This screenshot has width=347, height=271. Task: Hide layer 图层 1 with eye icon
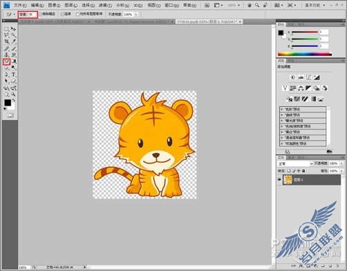279,180
